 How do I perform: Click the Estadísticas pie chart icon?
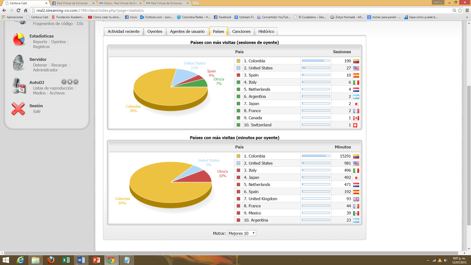tap(18, 39)
